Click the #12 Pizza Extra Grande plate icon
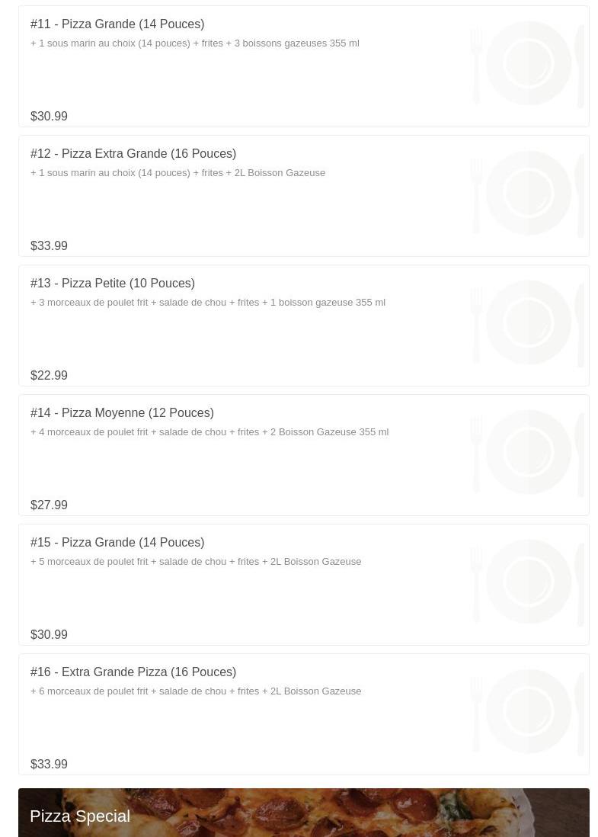The width and height of the screenshot is (598, 837). point(528,193)
